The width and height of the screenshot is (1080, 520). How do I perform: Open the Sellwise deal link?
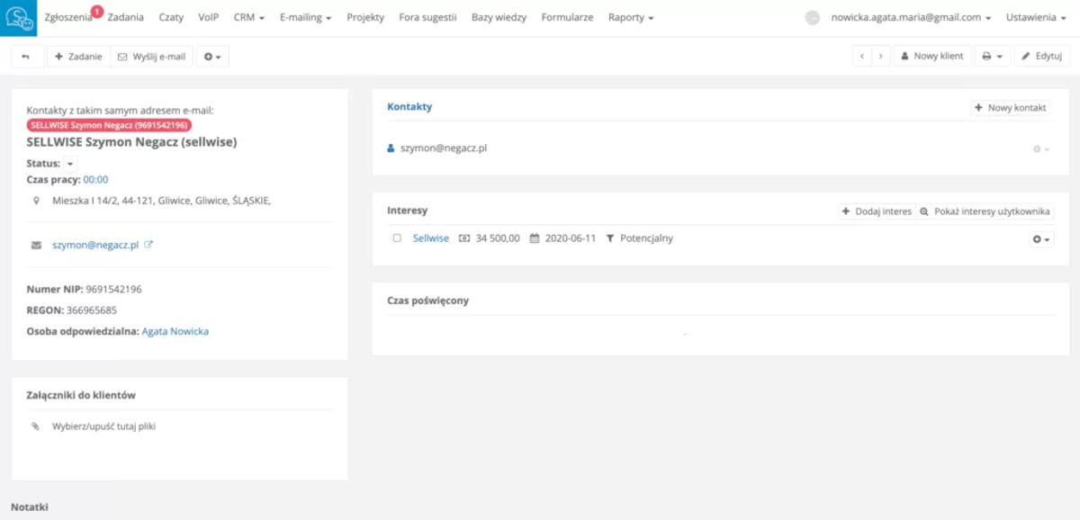pyautogui.click(x=431, y=238)
